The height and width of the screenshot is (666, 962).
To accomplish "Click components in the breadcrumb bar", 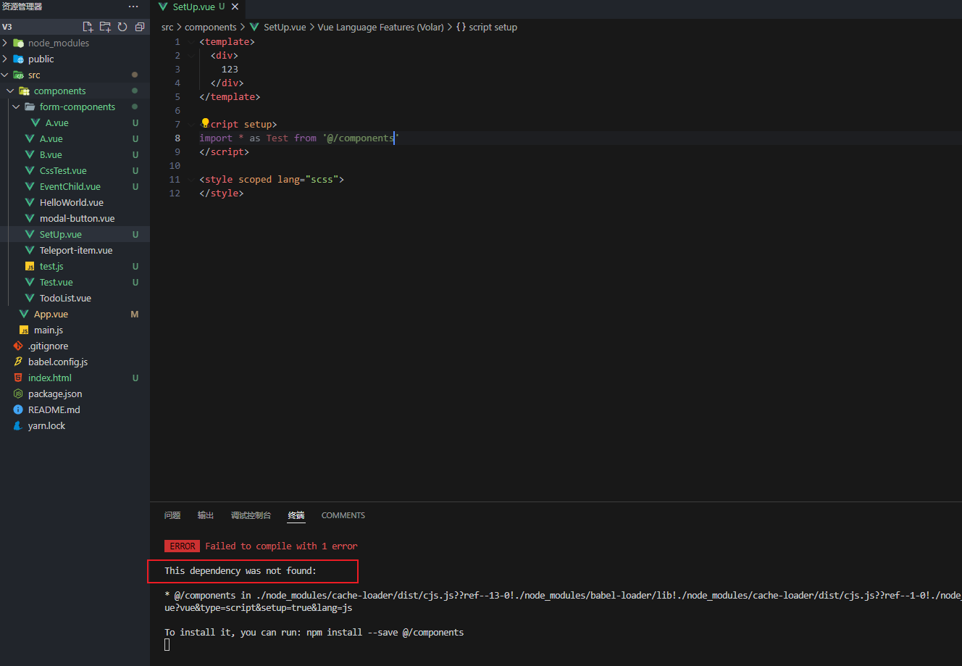I will tap(210, 27).
